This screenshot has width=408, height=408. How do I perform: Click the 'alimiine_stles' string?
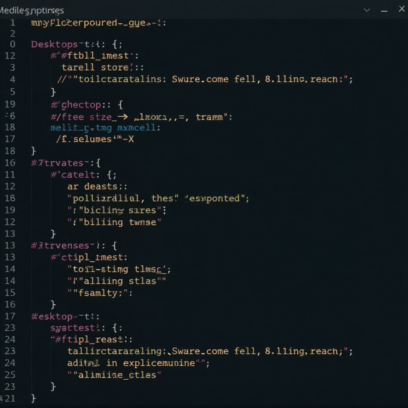coord(114,375)
